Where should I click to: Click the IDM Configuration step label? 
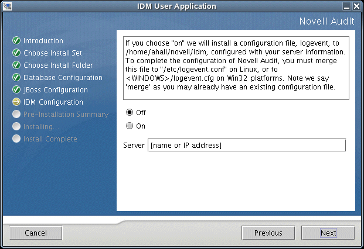53,102
